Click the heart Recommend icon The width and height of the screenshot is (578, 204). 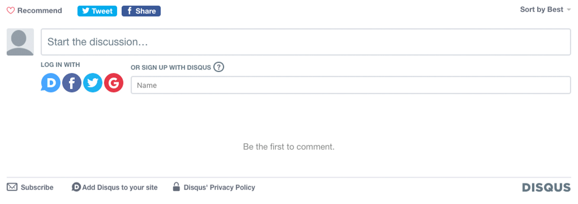pos(11,11)
